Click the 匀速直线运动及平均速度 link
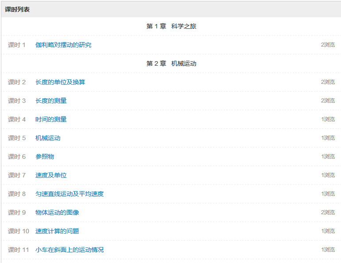The image size is (341, 263). click(x=70, y=194)
